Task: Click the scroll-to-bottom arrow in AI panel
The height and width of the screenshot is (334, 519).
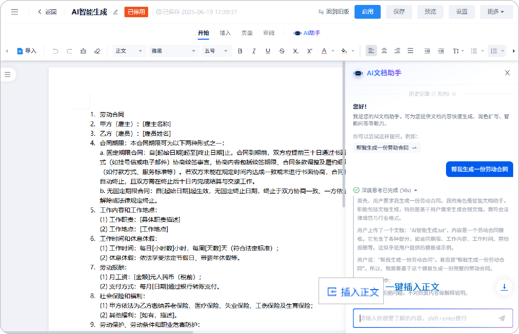Action: [x=504, y=287]
